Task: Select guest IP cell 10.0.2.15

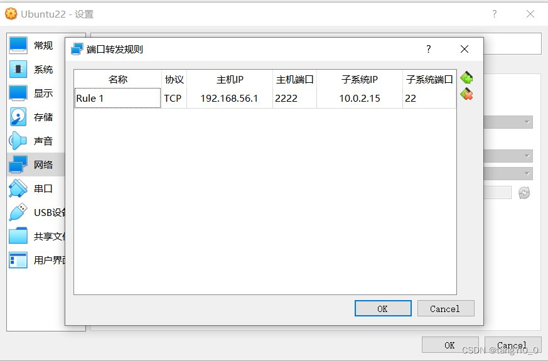Action: (360, 98)
